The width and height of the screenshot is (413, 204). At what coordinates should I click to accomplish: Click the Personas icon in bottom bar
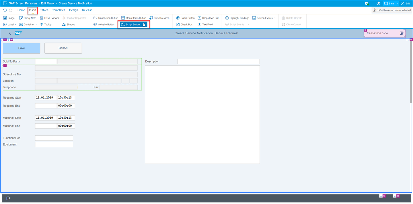click(x=8, y=198)
